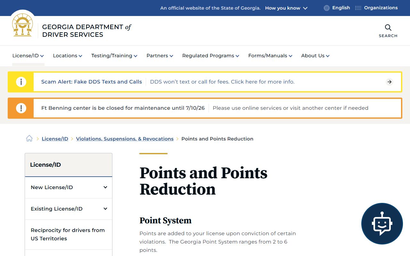Open the Testing/Training navigation menu
Viewport: 410px width, 256px height.
(114, 56)
